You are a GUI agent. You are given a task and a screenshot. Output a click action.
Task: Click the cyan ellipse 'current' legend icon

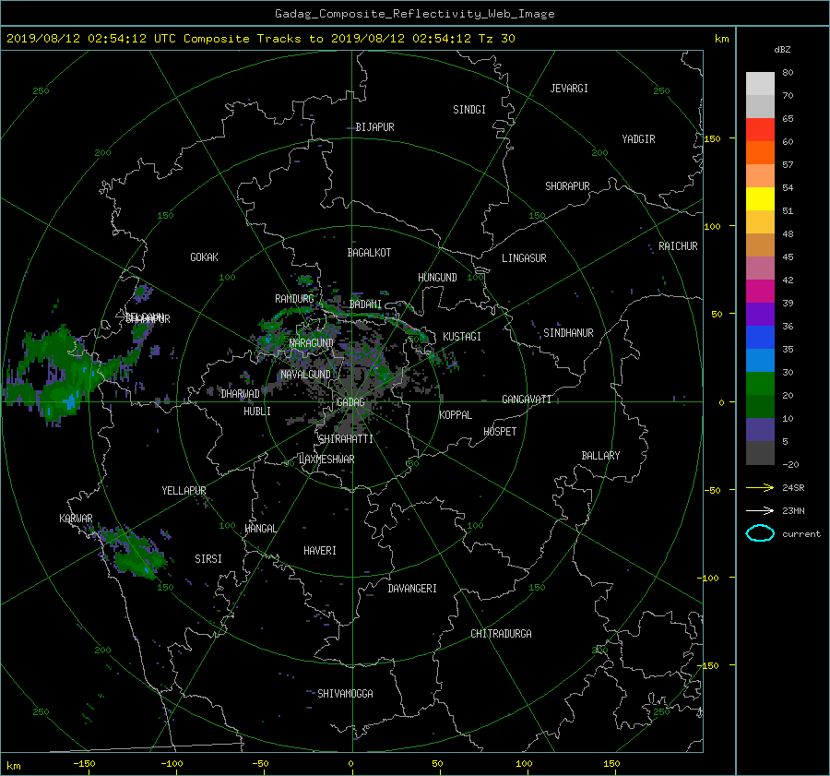760,533
